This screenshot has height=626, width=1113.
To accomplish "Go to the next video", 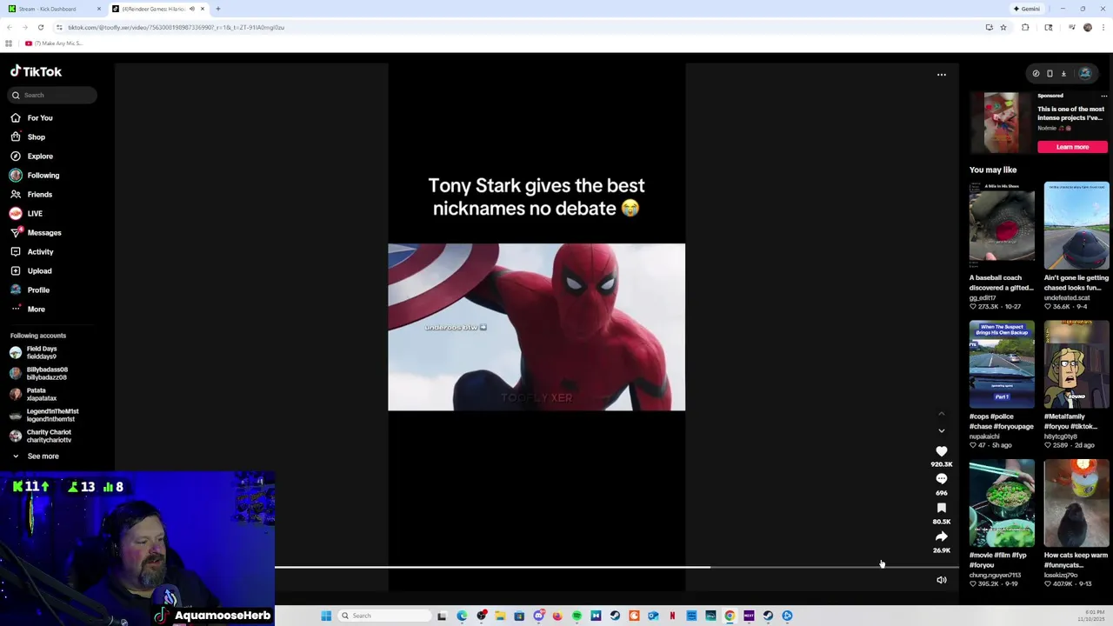I will coord(941,430).
